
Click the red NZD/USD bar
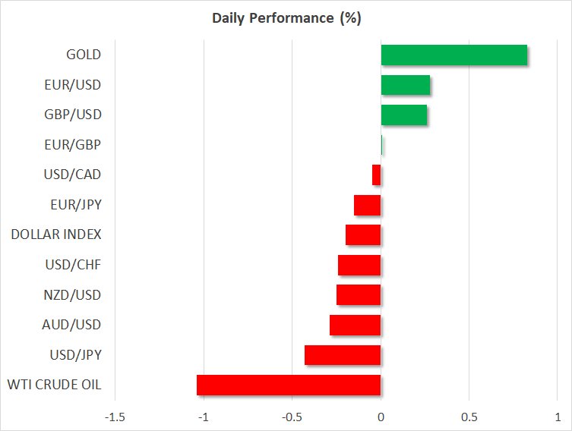point(359,295)
